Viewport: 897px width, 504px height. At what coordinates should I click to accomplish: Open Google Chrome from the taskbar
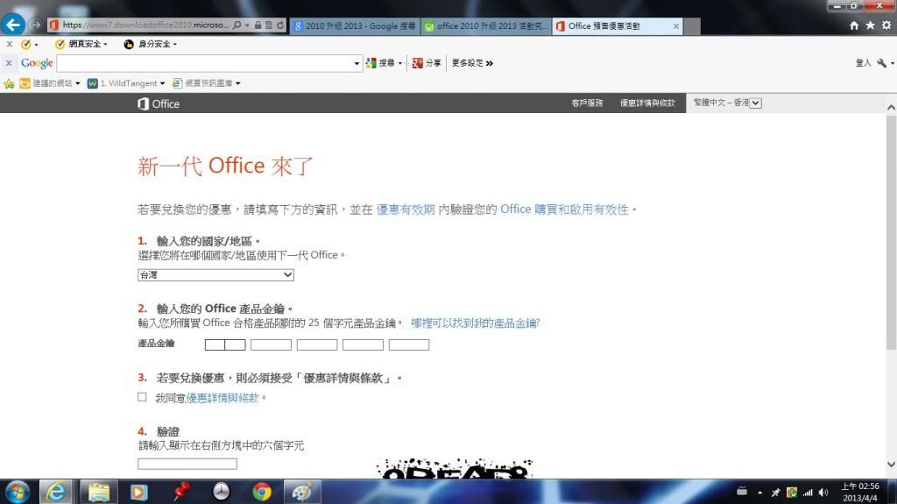pyautogui.click(x=262, y=492)
